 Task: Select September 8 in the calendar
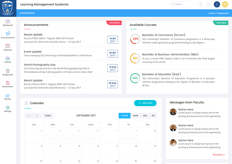coord(128,151)
